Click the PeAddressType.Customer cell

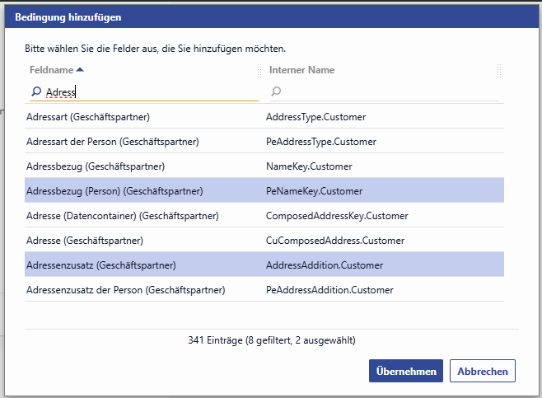[x=320, y=142]
